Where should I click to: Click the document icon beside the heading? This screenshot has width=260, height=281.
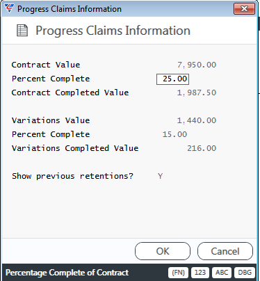click(22, 31)
